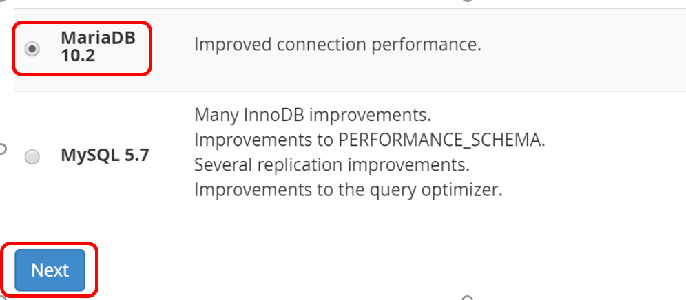The width and height of the screenshot is (686, 300).
Task: Click the bold "MySQL 5.7" label
Action: point(105,156)
